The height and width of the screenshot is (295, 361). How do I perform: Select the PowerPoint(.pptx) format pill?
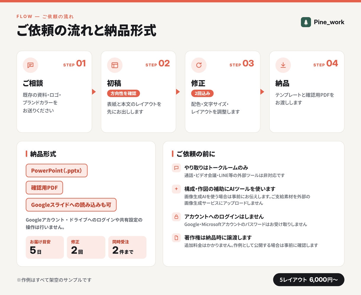point(57,171)
